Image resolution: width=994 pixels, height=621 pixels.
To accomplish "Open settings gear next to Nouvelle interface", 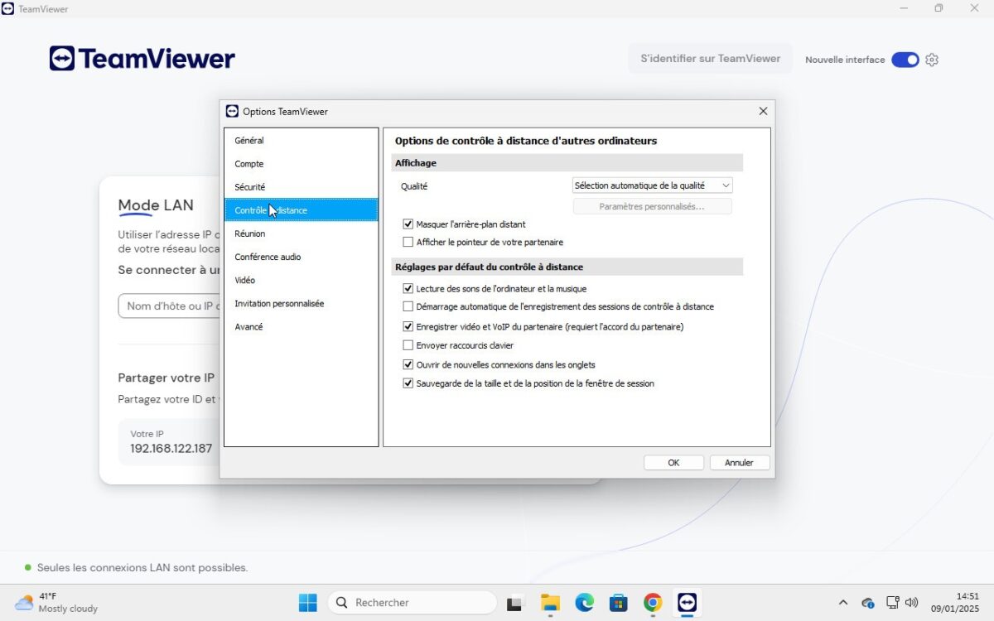I will [x=932, y=60].
